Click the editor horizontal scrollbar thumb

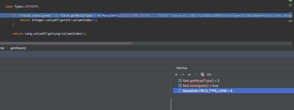pos(66,43)
